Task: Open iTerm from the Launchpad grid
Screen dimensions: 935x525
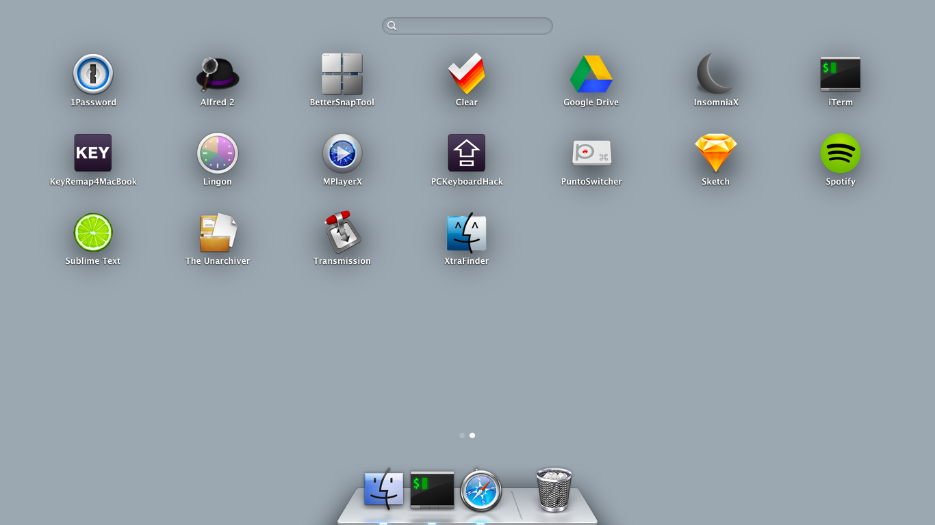Action: point(841,74)
